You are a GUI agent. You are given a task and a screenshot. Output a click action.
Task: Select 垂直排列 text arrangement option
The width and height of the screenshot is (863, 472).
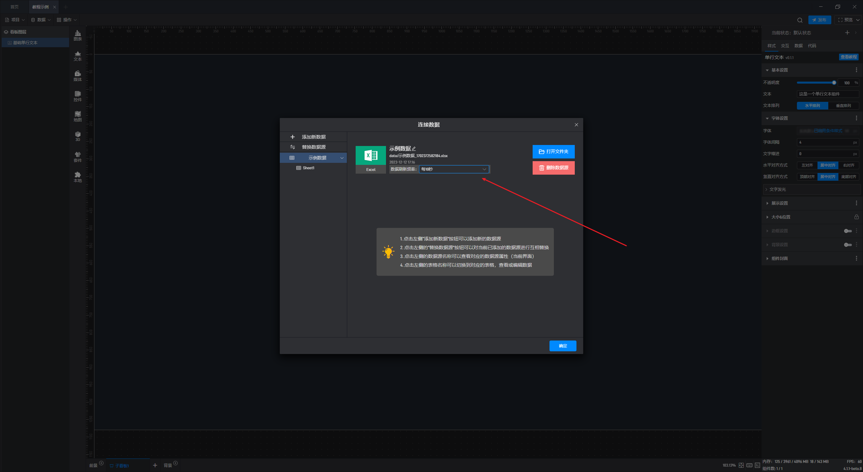click(x=843, y=106)
